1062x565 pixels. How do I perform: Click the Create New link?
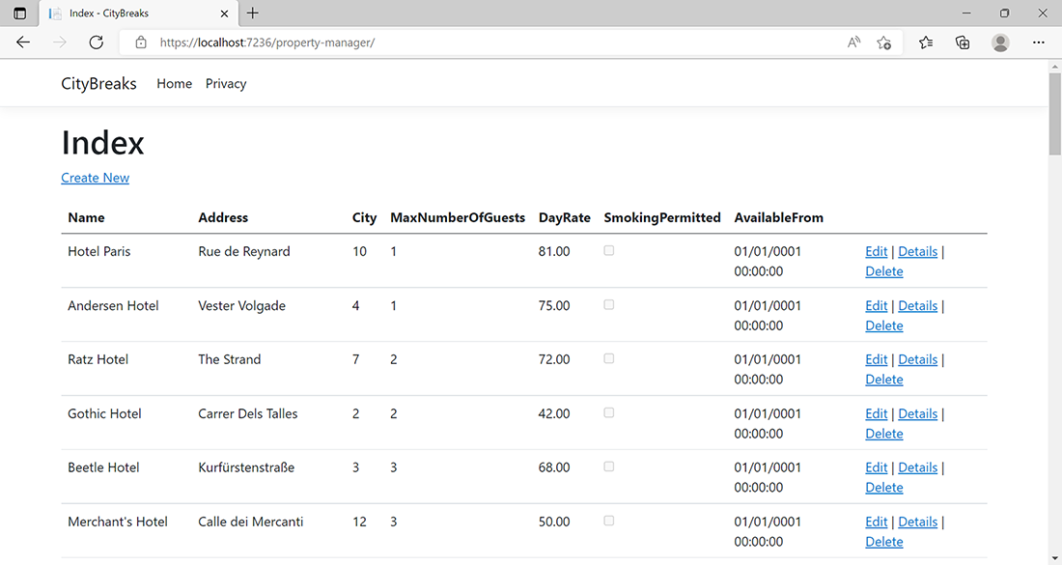(95, 178)
